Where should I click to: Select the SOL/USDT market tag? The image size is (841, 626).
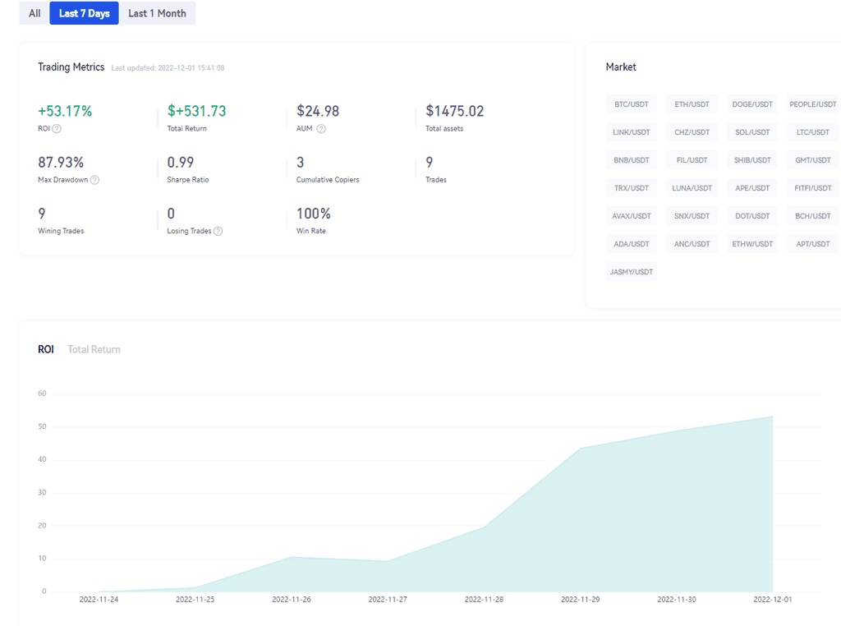[x=752, y=132]
